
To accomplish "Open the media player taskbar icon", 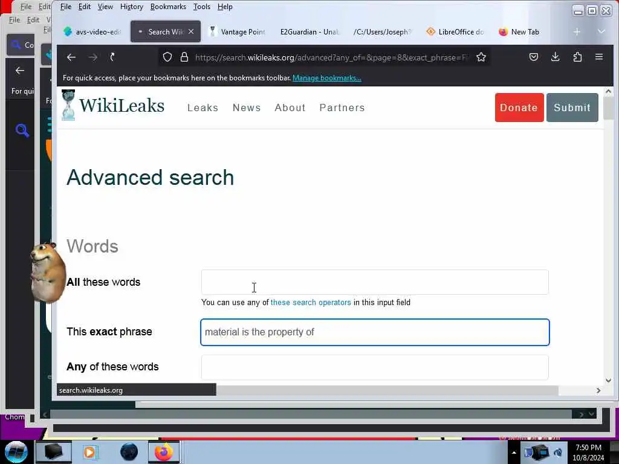I will pos(89,452).
